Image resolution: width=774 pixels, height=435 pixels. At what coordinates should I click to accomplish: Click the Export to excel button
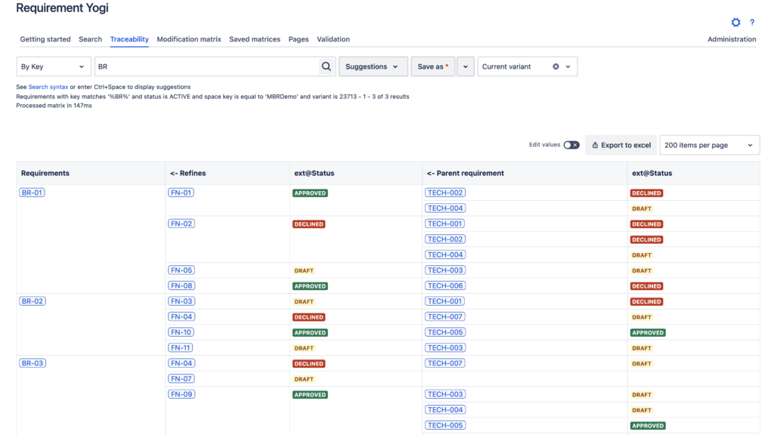coord(621,145)
